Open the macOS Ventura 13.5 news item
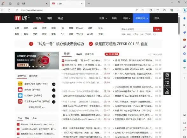This screenshot has width=187, height=138. [x=83, y=119]
